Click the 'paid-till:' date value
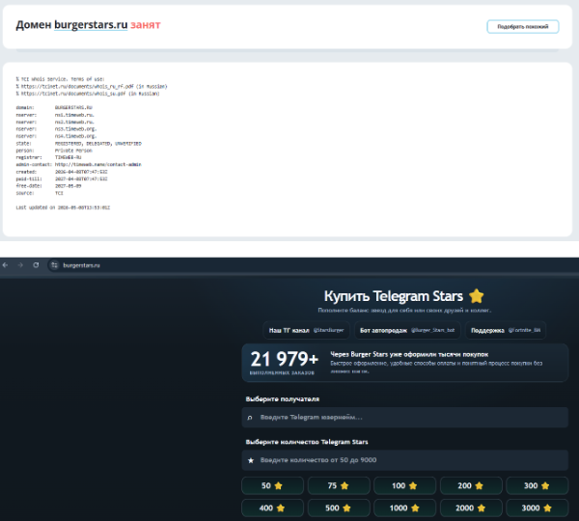 (x=81, y=178)
